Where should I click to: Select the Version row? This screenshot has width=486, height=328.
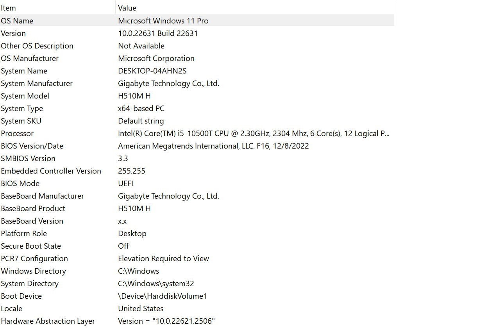(x=13, y=33)
